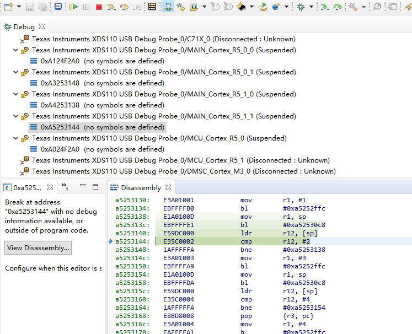The width and height of the screenshot is (412, 334).
Task: Click the Restart icon with green arrow
Action: 263,7
